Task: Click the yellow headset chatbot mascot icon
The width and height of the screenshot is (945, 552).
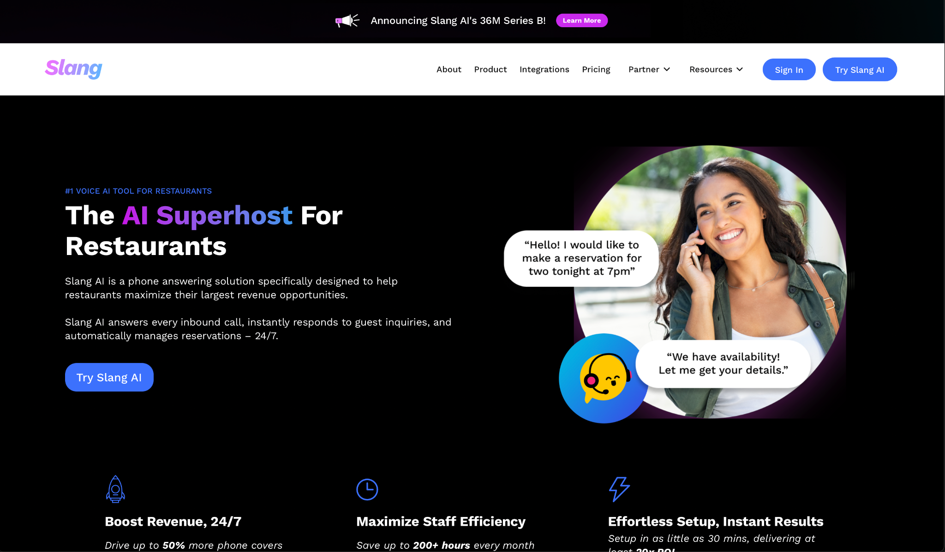Action: coord(604,378)
